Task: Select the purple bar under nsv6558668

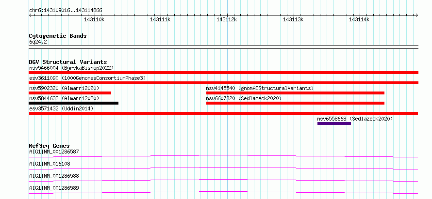Action: click(334, 123)
